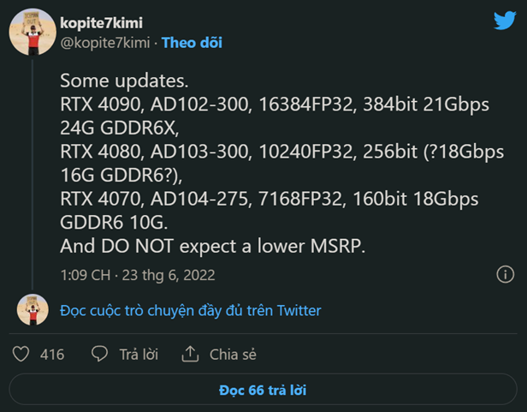Screen dimensions: 527x412
Task: Click the Trả lời reply label
Action: tap(140, 354)
